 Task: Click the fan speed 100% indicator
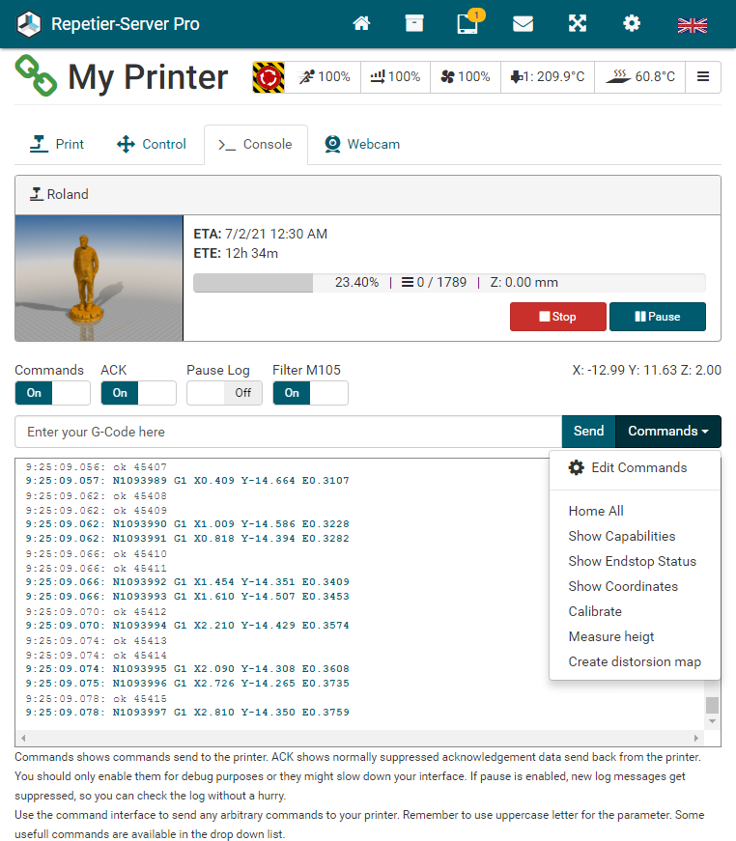465,77
